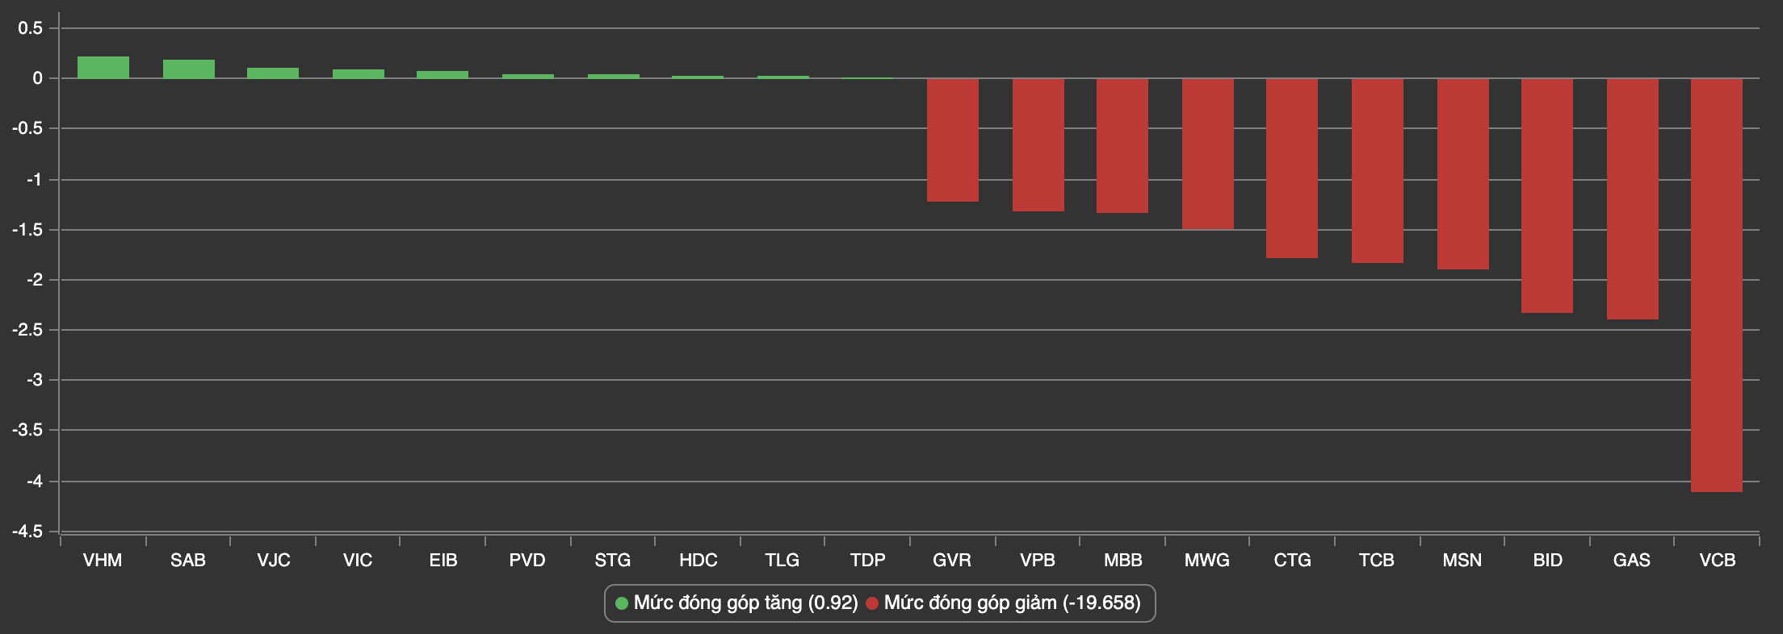Select the GVR red bar
Viewport: 1783px width, 634px height.
(x=953, y=140)
